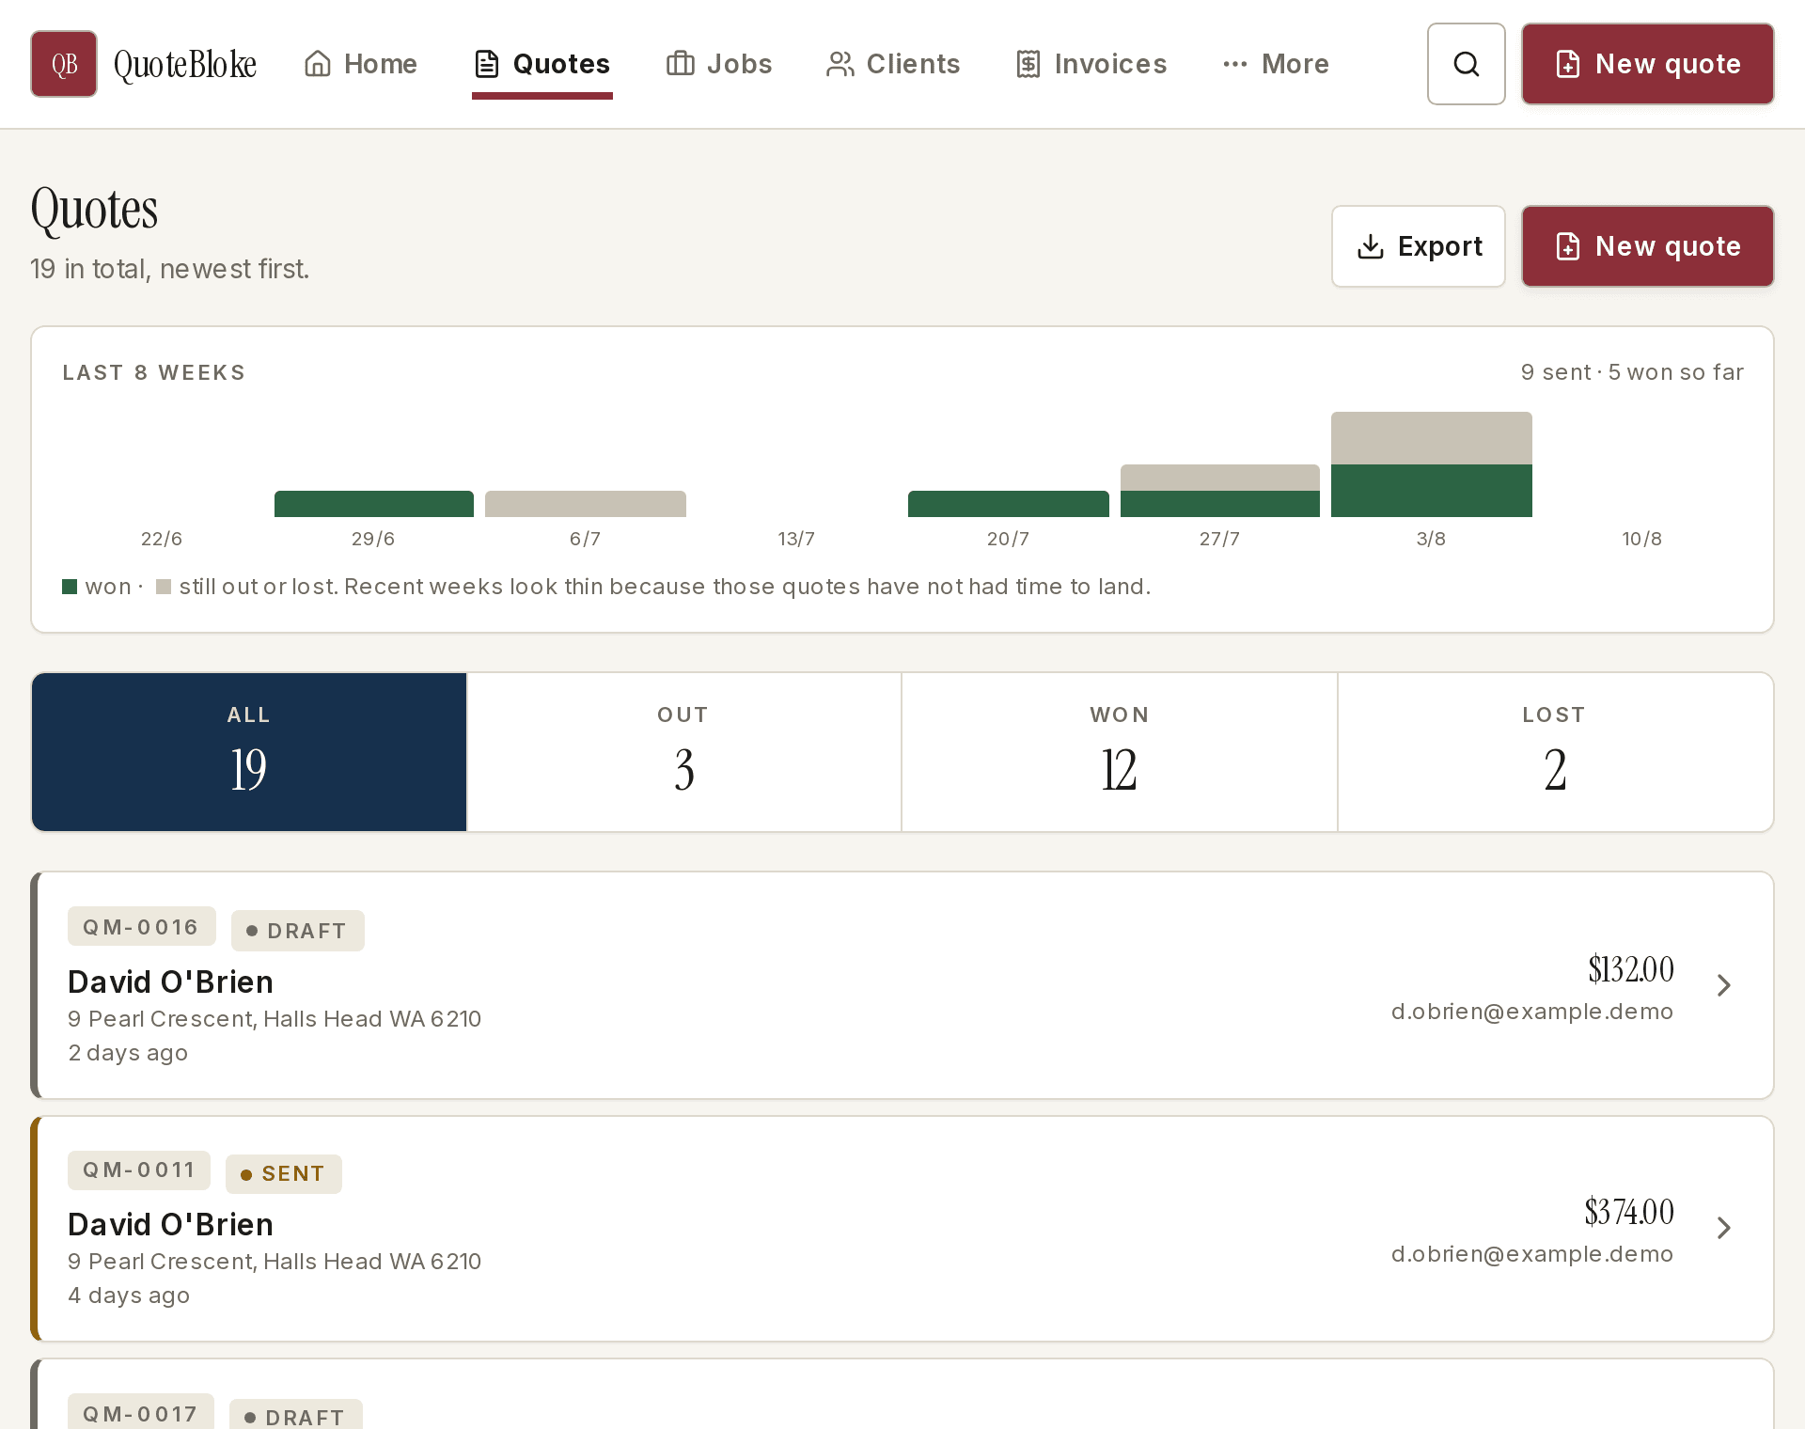Click the More ellipsis icon
Screen dimensions: 1805x1429
[1235, 64]
